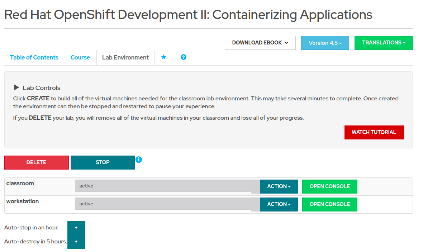
Task: Open the DOWNLOAD EBOOK dropdown
Action: 260,43
